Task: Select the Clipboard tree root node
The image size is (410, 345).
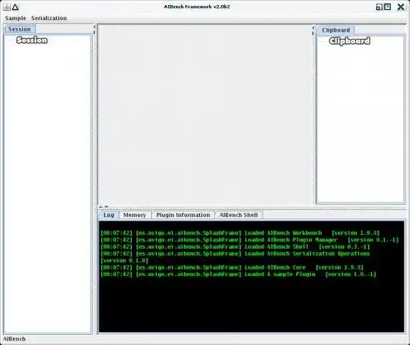Action: coord(350,41)
